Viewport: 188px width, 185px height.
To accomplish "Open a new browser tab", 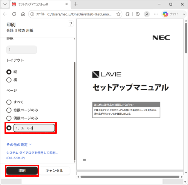I will [x=76, y=4].
